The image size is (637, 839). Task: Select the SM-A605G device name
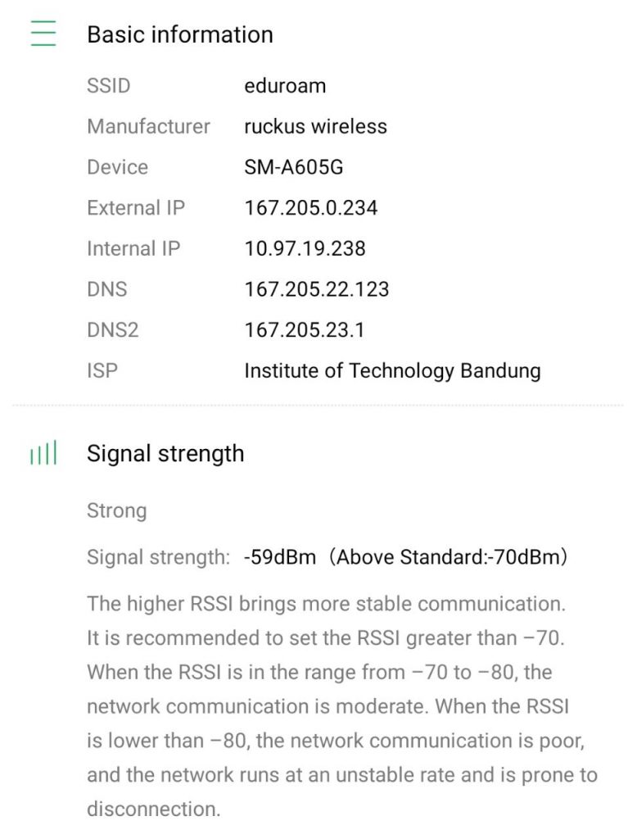click(293, 168)
